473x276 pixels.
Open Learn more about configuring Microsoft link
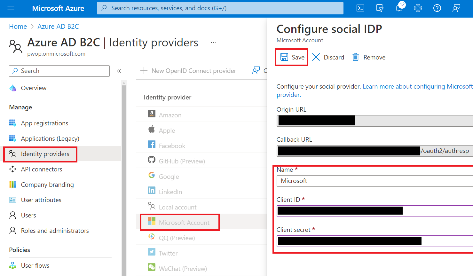pos(418,86)
